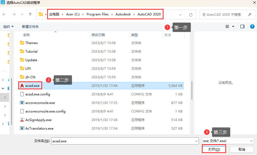Select AutoCAD 2020 breadcrumb segment

pos(149,14)
